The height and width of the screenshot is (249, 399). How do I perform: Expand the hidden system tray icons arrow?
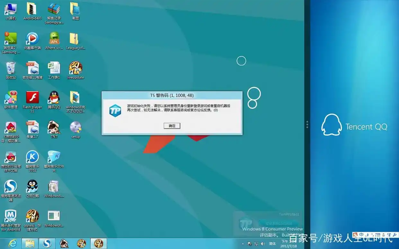pyautogui.click(x=243, y=244)
